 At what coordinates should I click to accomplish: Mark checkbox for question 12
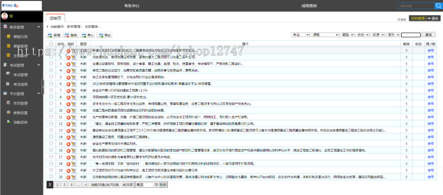point(51,124)
